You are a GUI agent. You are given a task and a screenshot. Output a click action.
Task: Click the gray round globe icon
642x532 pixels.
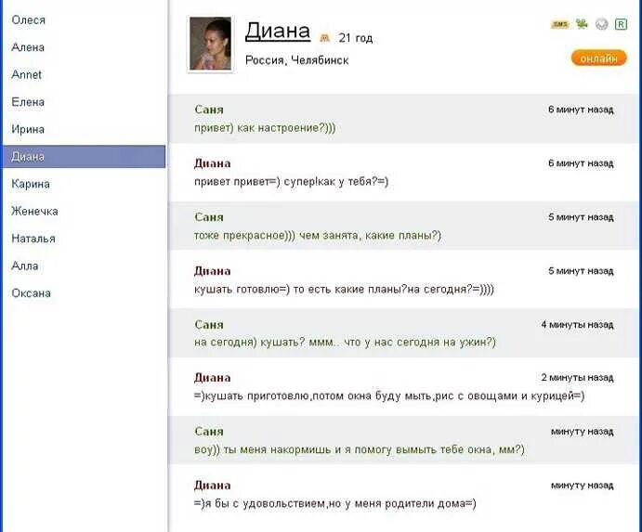(x=602, y=24)
